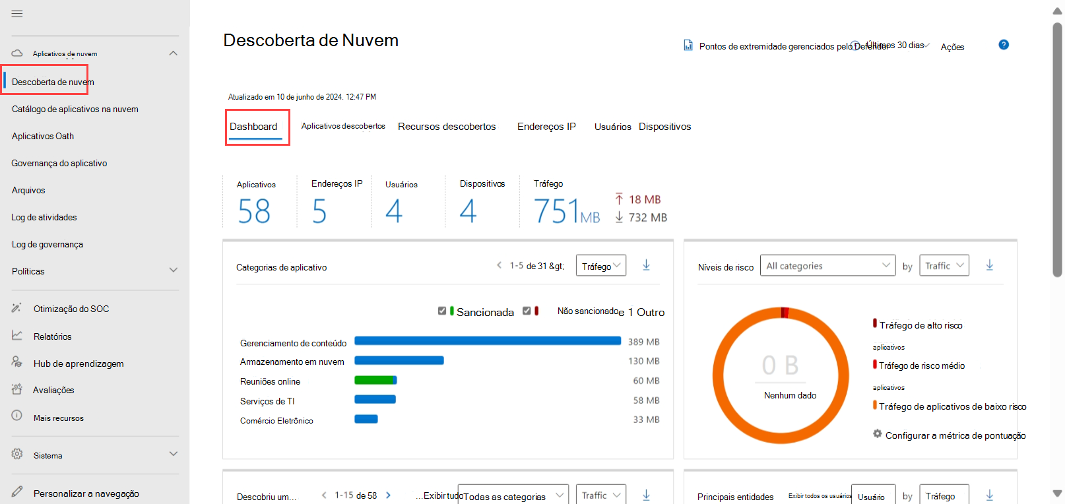1065x504 pixels.
Task: Collapse the Aplicativos de nuvem section
Action: pos(173,53)
